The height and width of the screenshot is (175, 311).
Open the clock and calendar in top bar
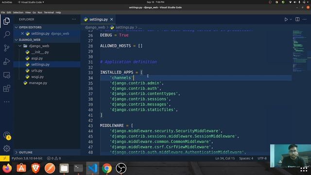pos(155,2)
